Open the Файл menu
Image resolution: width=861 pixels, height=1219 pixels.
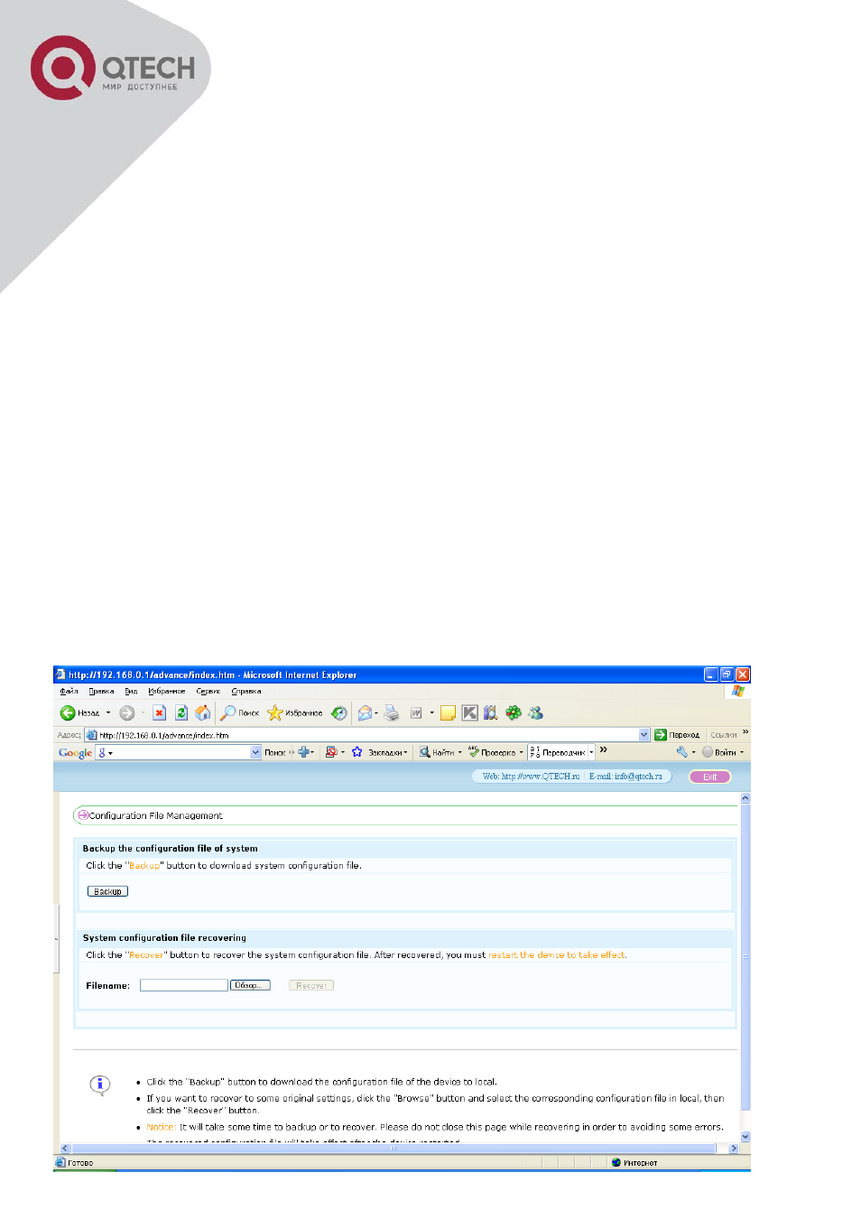click(x=69, y=691)
